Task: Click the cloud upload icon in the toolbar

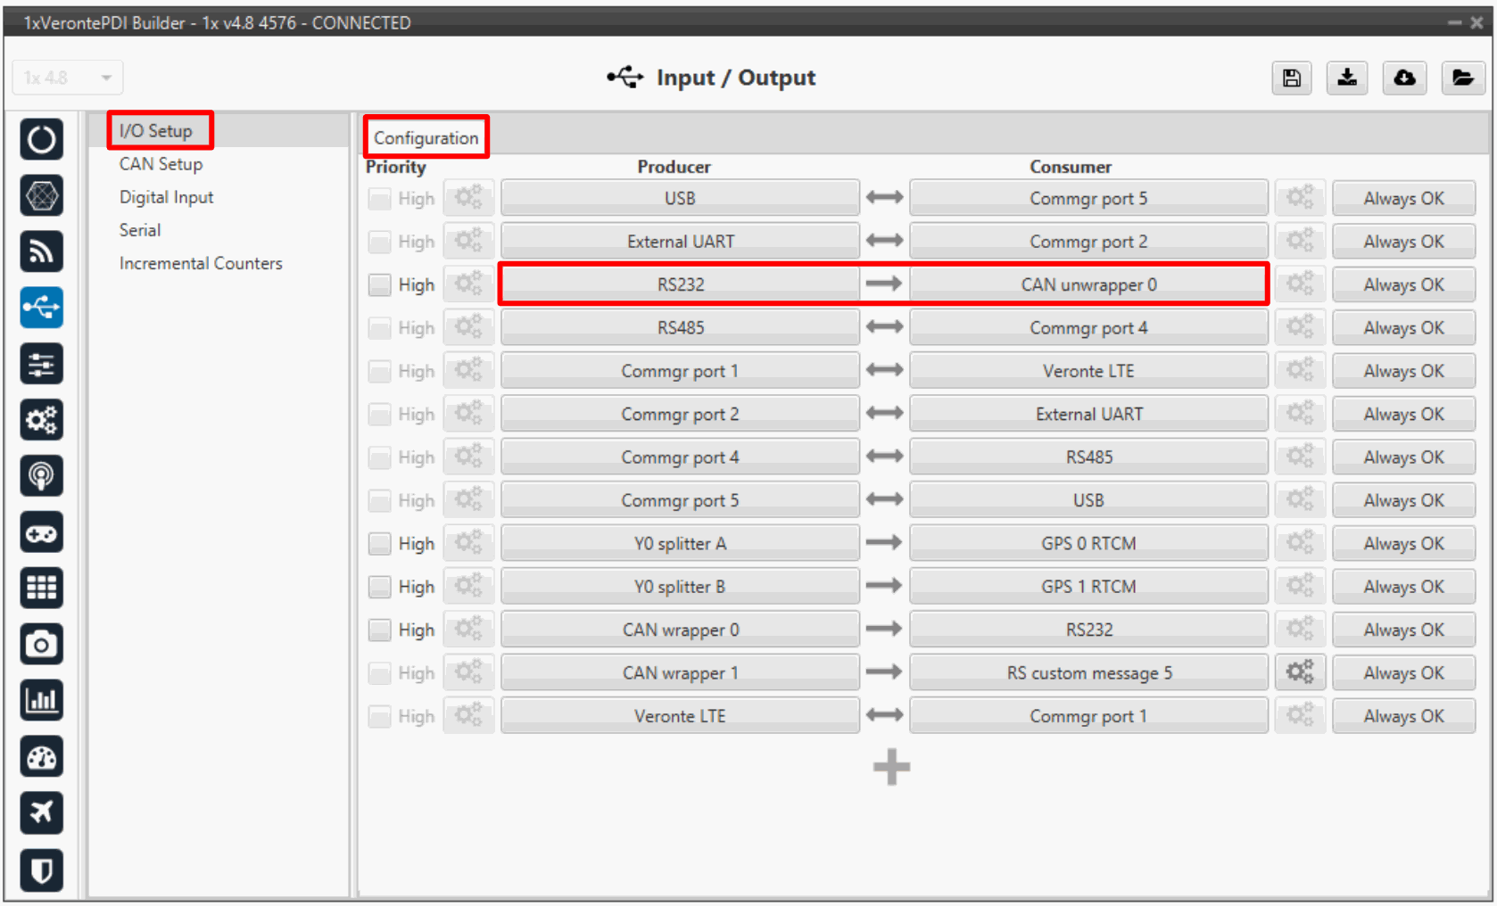Action: tap(1404, 78)
